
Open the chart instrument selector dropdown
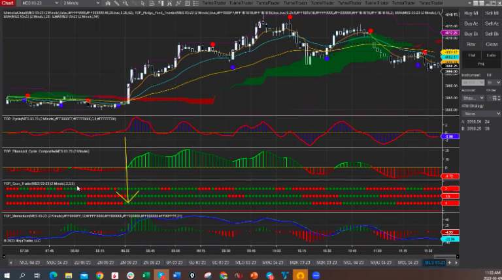coord(39,3)
